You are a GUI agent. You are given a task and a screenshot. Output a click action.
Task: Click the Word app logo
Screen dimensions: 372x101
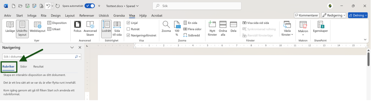tap(6, 6)
